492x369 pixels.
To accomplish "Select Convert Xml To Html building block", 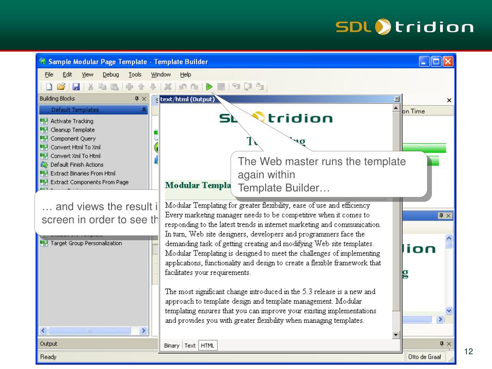I will point(75,156).
